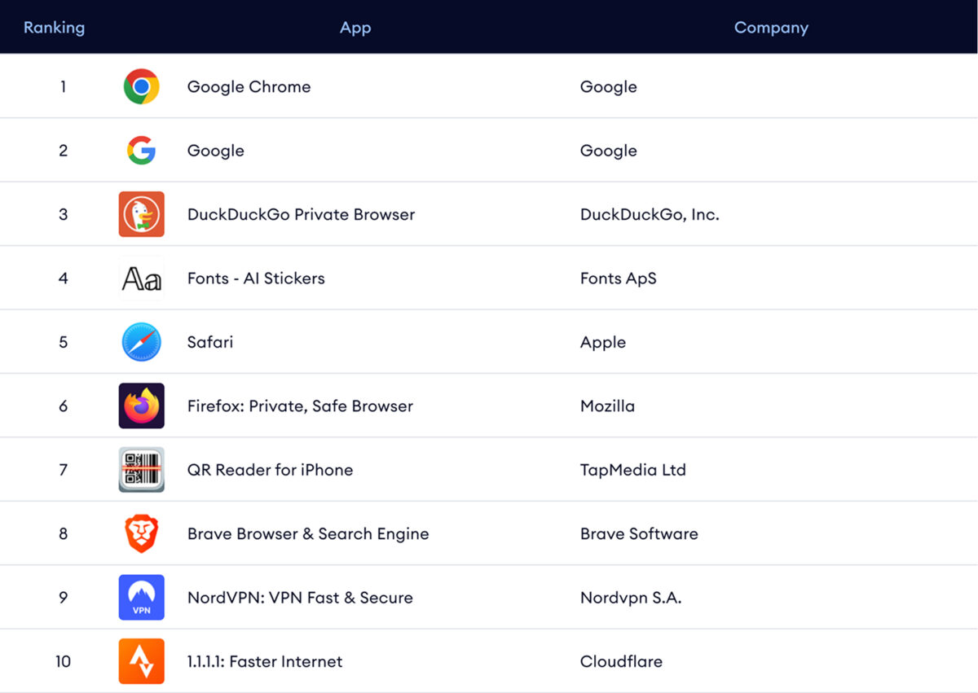The height and width of the screenshot is (693, 978).
Task: Select the TapMedia Ltd company name
Action: click(633, 470)
